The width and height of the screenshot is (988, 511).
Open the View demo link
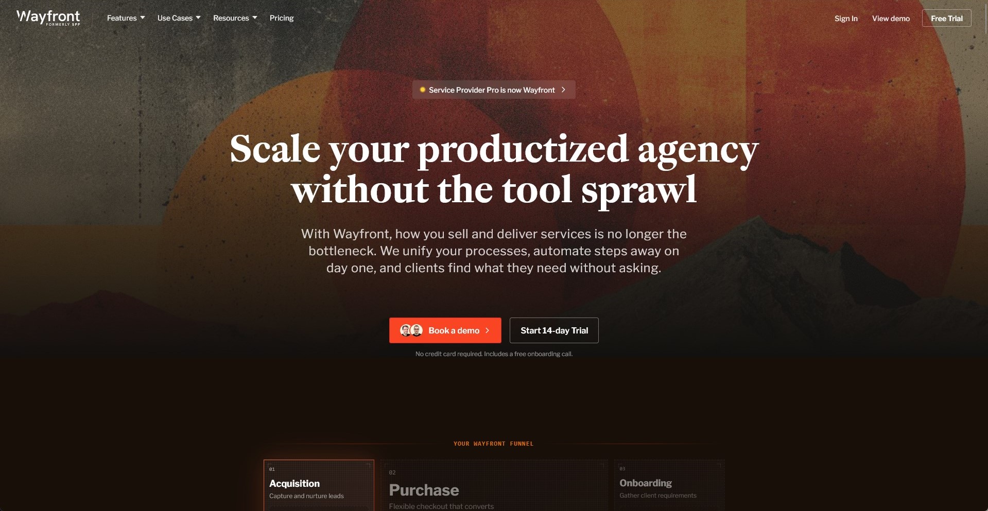point(891,19)
